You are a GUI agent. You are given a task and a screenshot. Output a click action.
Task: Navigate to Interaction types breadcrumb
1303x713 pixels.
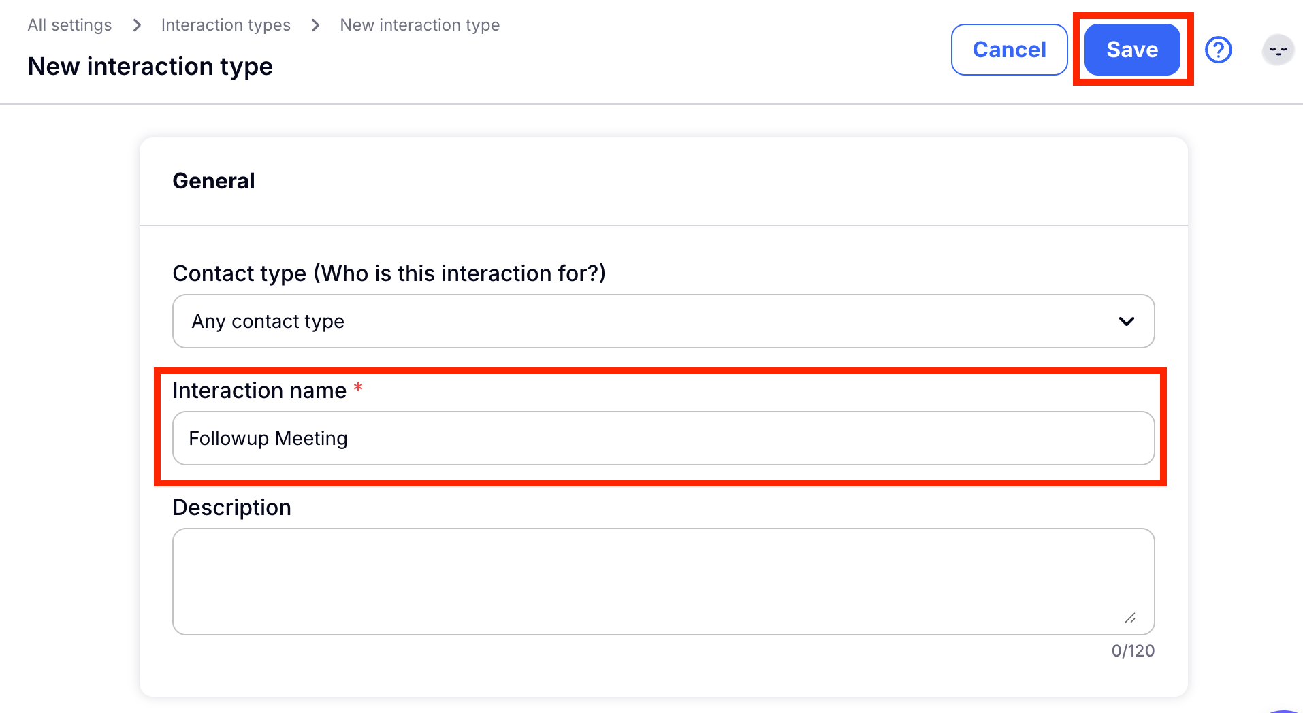point(225,25)
